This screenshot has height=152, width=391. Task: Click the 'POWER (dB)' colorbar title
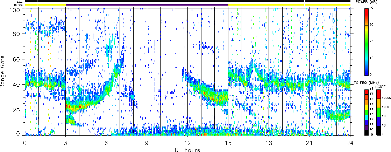[366, 2]
